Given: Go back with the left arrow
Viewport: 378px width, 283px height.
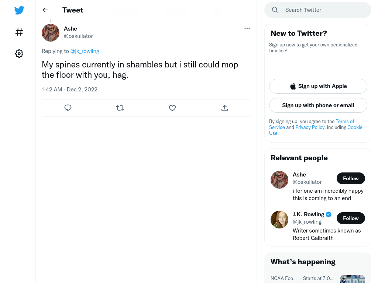Looking at the screenshot, I should click(45, 10).
